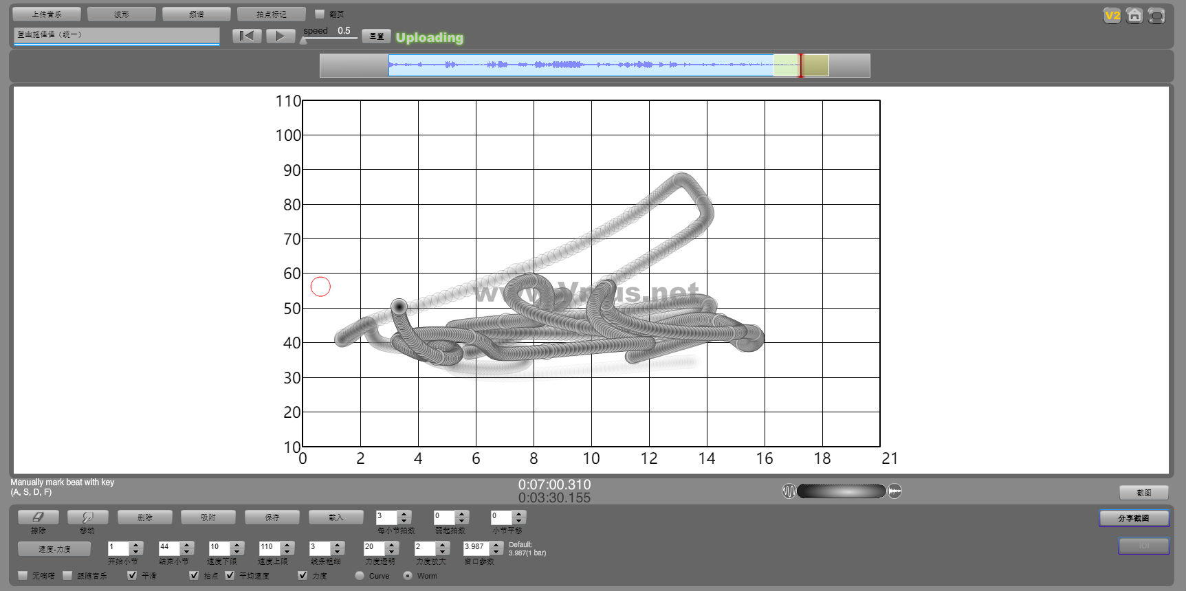This screenshot has height=591, width=1186.
Task: Click the home icon at top right
Action: click(1134, 15)
